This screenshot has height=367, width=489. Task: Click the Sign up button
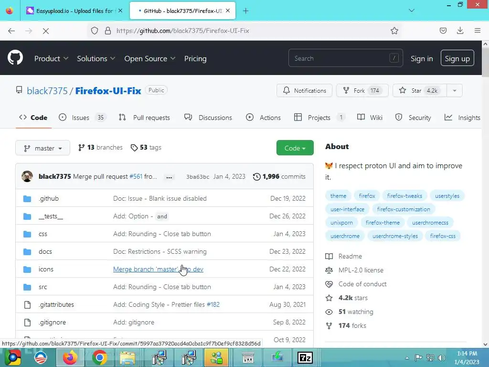click(x=457, y=58)
